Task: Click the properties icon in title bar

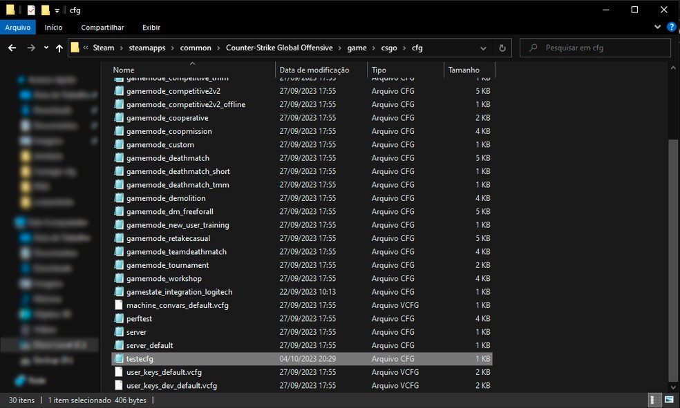Action: pyautogui.click(x=31, y=10)
